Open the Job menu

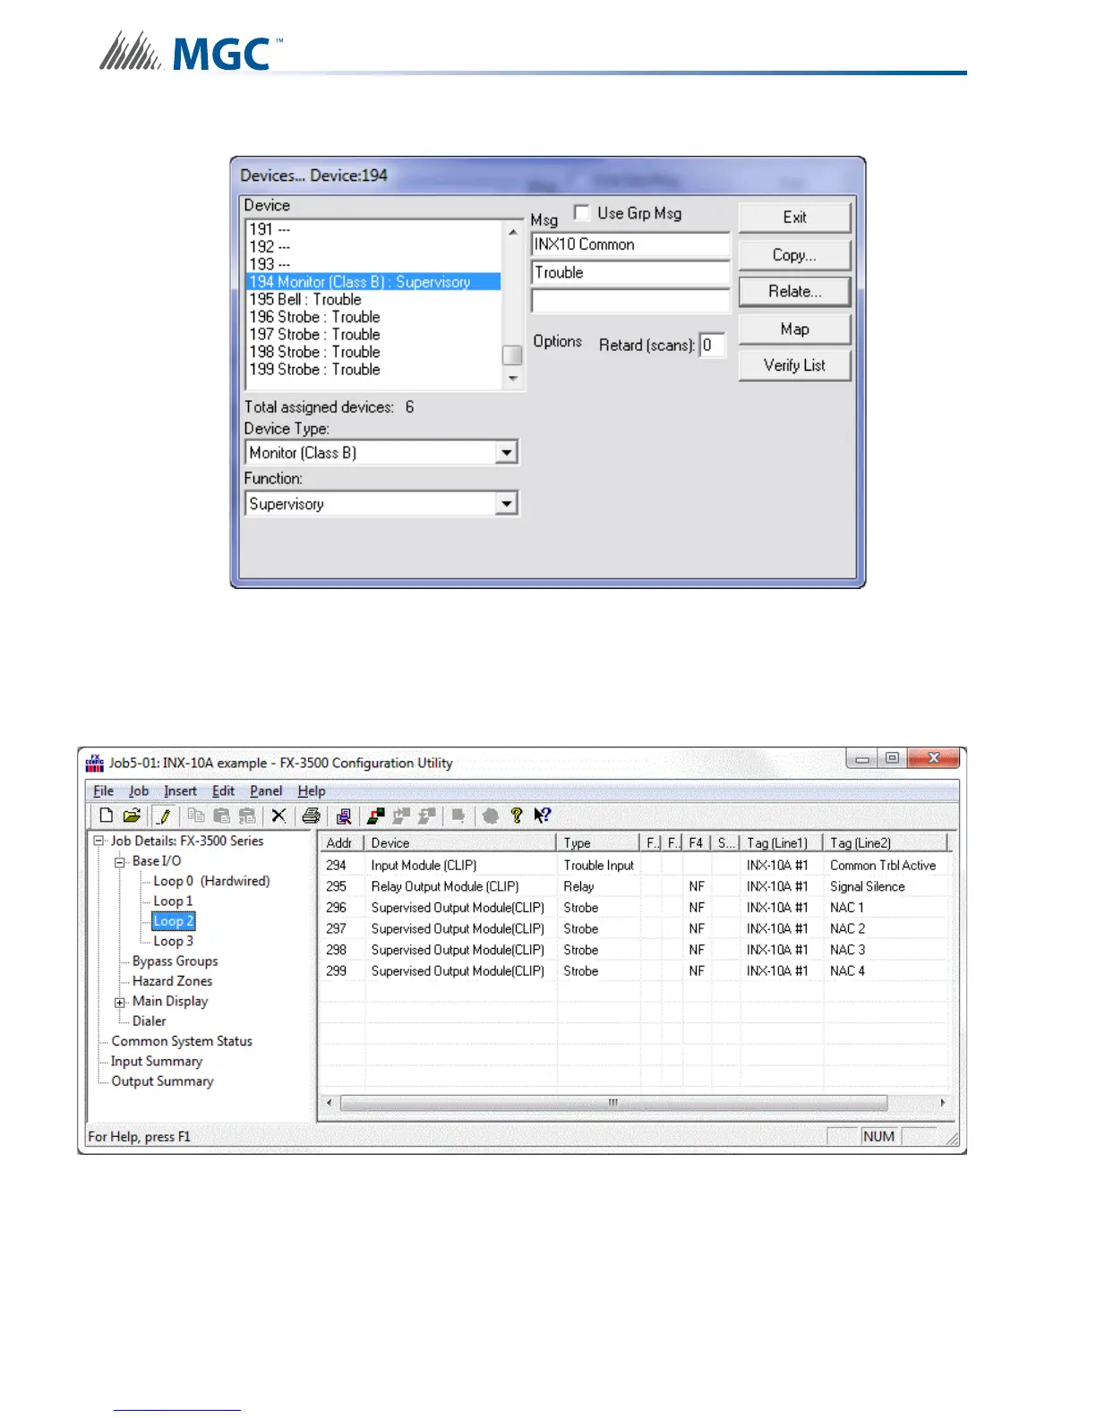[139, 791]
